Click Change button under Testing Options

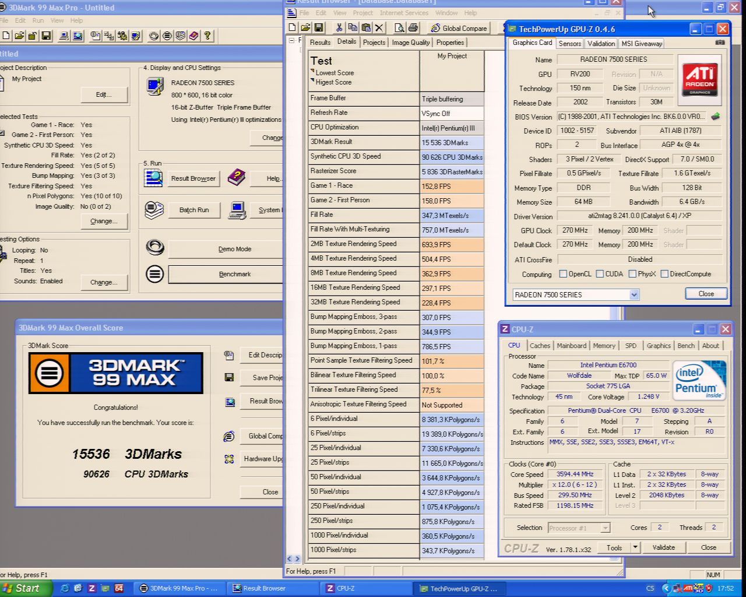[x=104, y=282]
